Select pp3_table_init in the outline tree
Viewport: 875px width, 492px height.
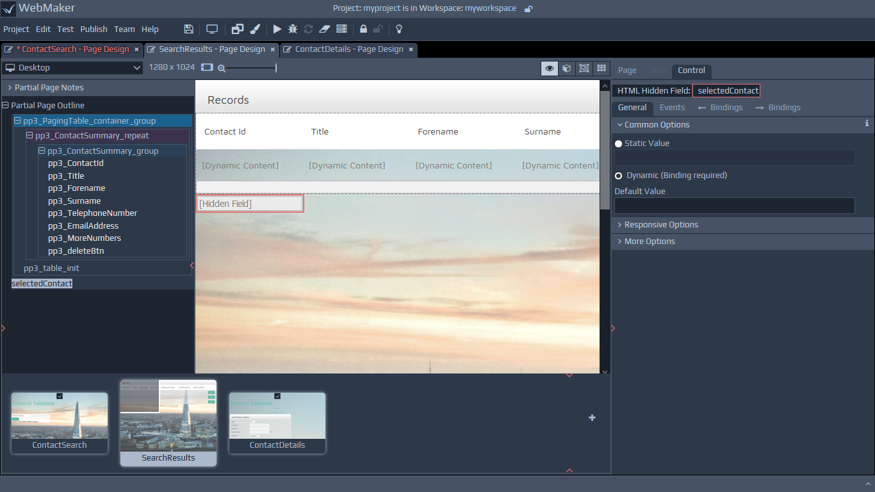pyautogui.click(x=51, y=268)
